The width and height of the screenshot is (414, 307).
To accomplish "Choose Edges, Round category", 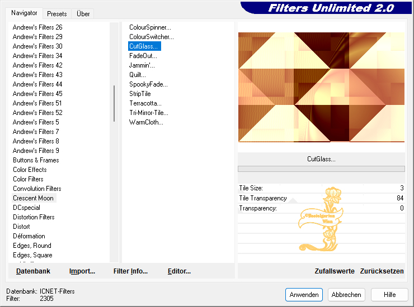I will (x=32, y=246).
